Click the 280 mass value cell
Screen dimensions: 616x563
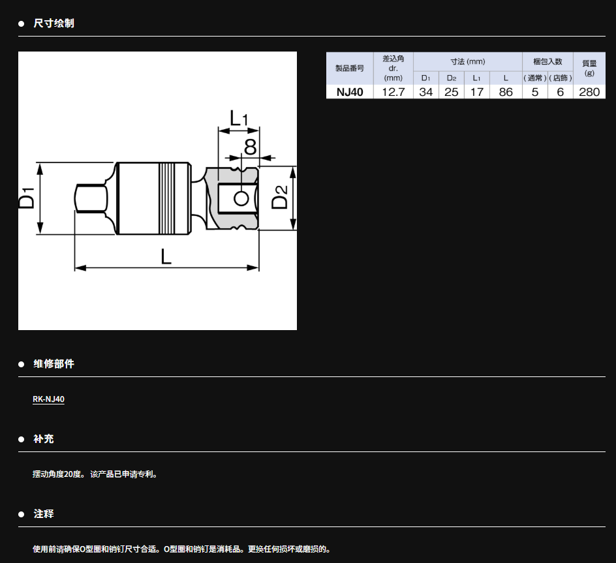pos(589,92)
